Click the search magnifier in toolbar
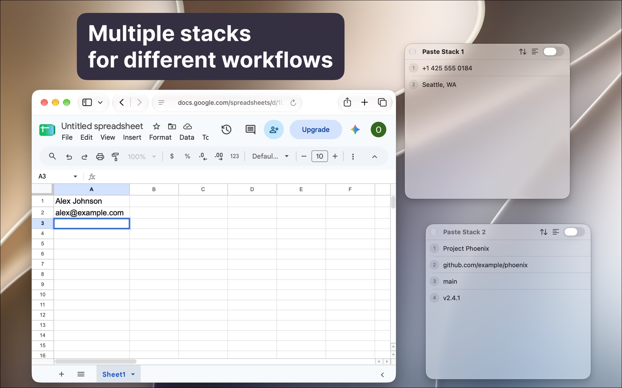Image resolution: width=622 pixels, height=388 pixels. coord(52,156)
